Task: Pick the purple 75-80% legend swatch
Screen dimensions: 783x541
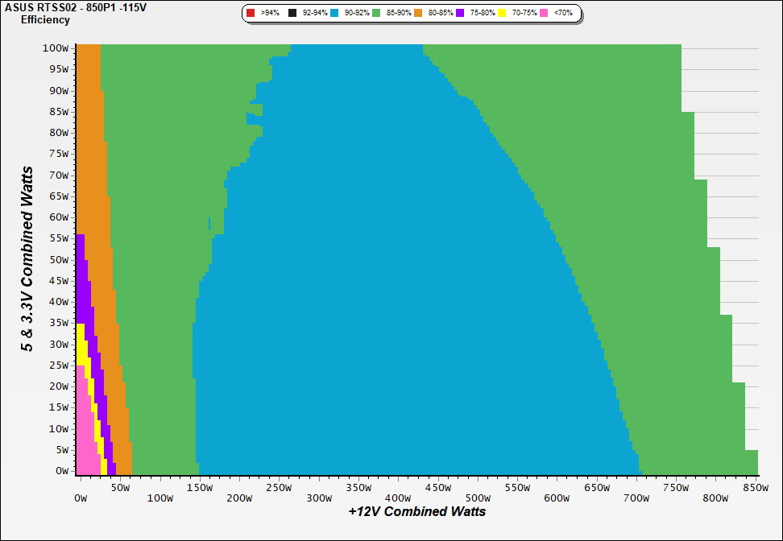Action: [x=460, y=14]
